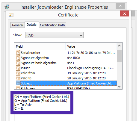
Task: Click the Valid from field icon
Action: (x=18, y=73)
